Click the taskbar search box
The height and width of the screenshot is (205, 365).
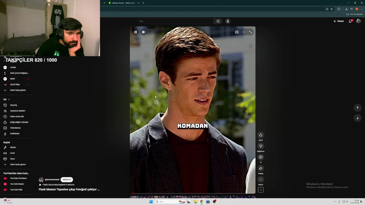(170, 202)
